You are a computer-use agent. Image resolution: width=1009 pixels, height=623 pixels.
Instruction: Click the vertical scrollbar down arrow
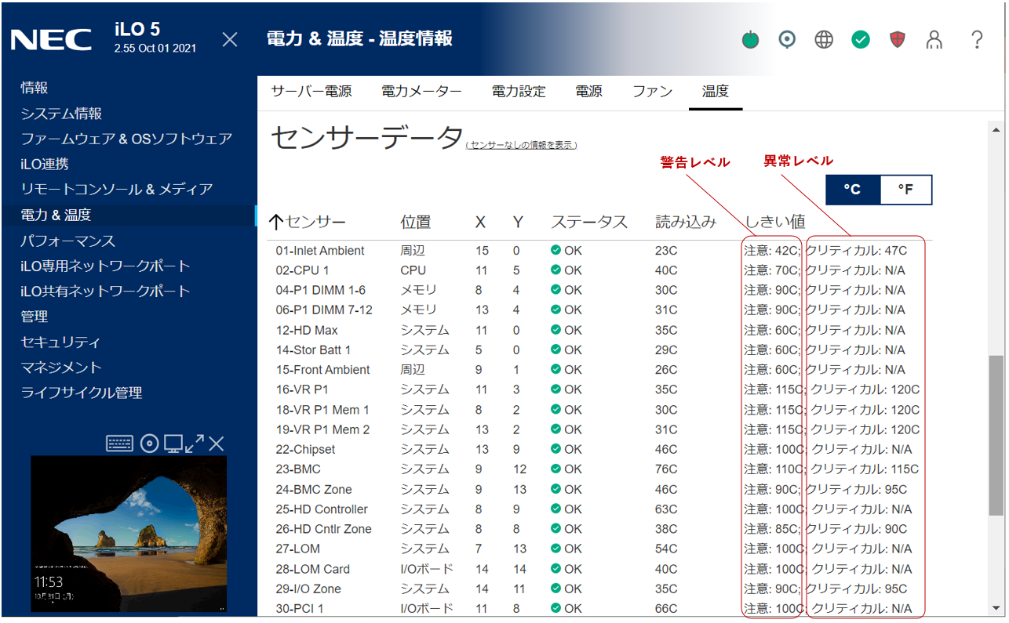(x=996, y=608)
